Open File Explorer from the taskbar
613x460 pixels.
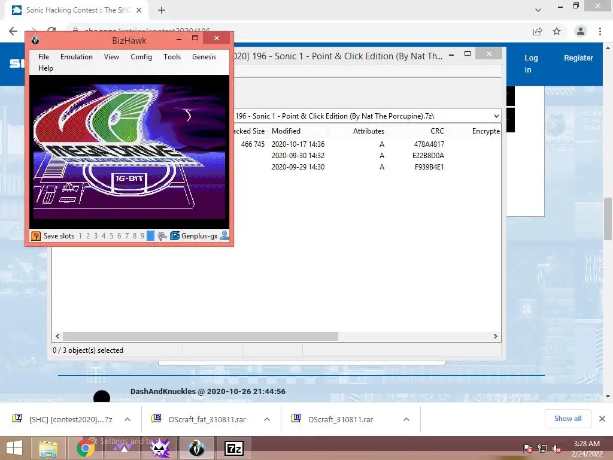tap(48, 448)
